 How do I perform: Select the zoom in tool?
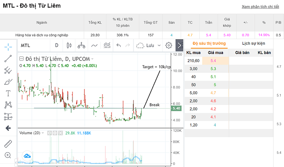8,155
